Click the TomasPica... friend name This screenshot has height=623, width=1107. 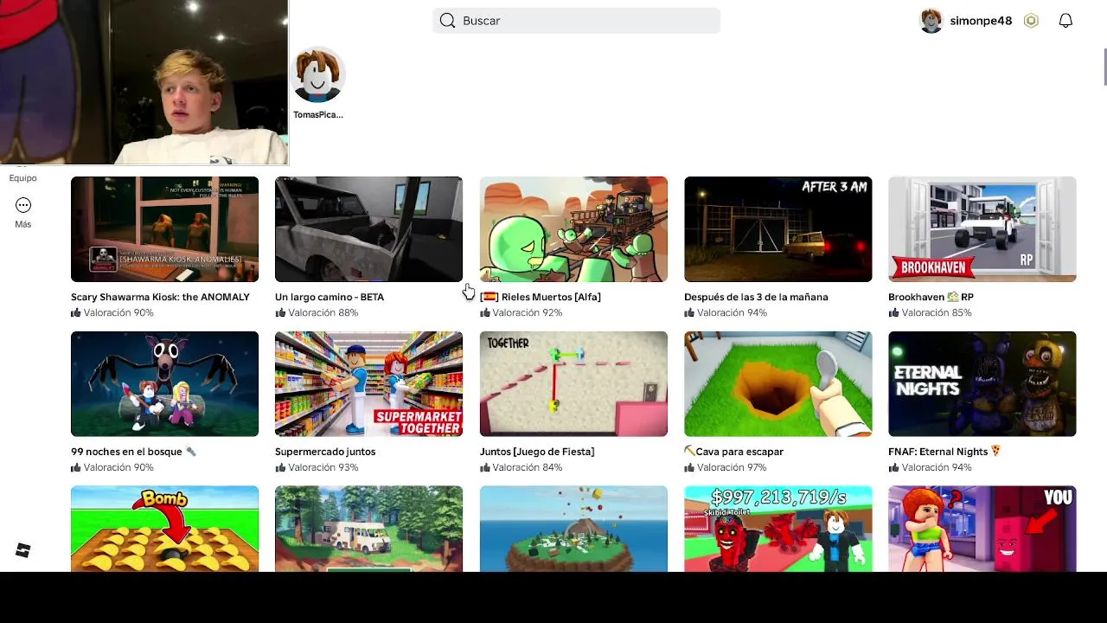318,114
